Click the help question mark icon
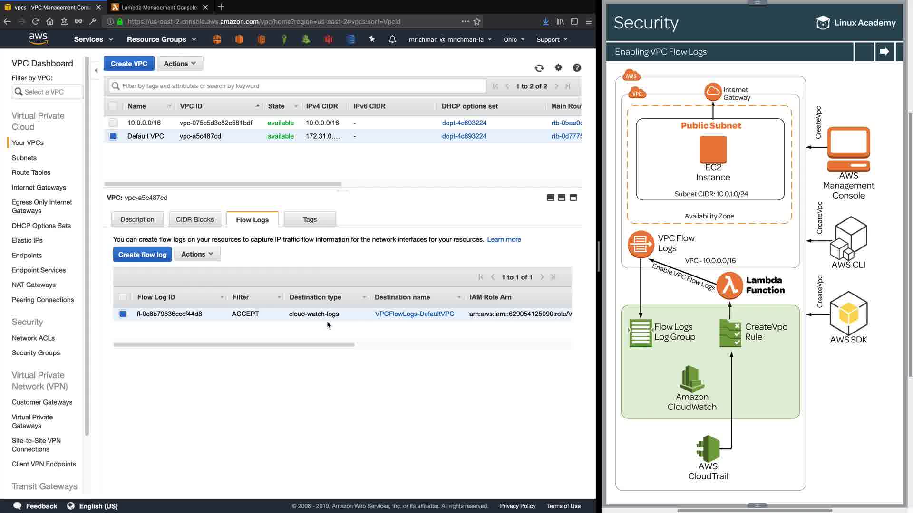 tap(577, 68)
